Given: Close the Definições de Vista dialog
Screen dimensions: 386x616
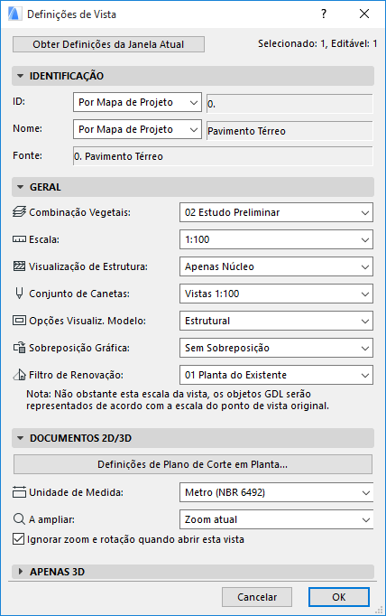Looking at the screenshot, I should [364, 14].
